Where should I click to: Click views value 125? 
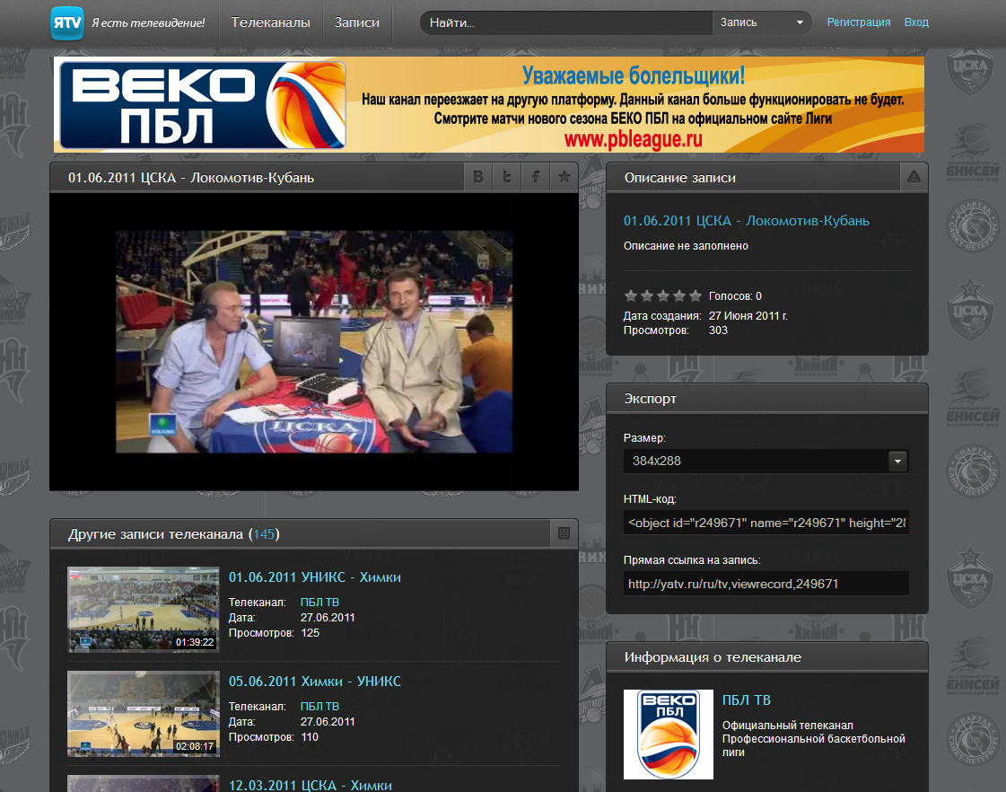click(310, 633)
